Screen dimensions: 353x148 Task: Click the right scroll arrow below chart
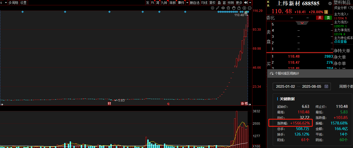[x=250, y=104]
